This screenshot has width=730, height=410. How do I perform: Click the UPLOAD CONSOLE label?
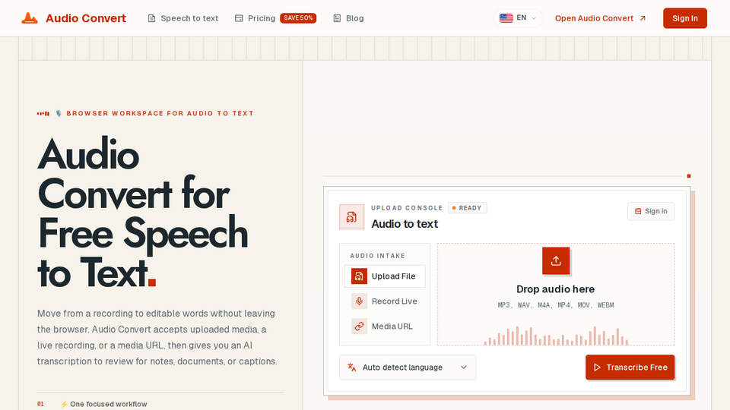click(x=407, y=208)
